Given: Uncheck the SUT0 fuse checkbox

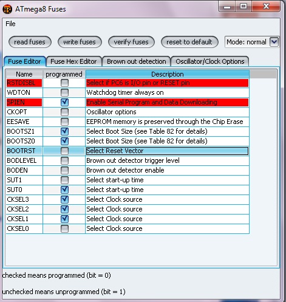Looking at the screenshot, I should (x=64, y=190).
